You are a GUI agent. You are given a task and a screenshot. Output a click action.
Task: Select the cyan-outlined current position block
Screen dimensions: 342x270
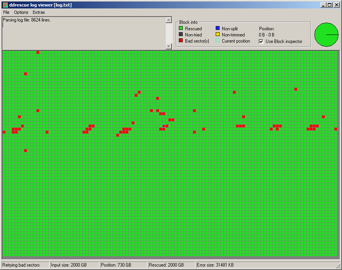point(164,126)
